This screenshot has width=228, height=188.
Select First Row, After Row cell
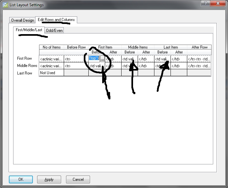click(199, 59)
